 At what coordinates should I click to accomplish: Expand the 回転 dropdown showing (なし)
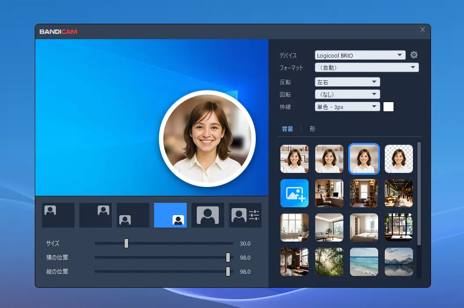coord(347,95)
